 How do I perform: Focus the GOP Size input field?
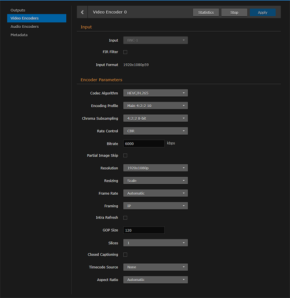(x=144, y=230)
